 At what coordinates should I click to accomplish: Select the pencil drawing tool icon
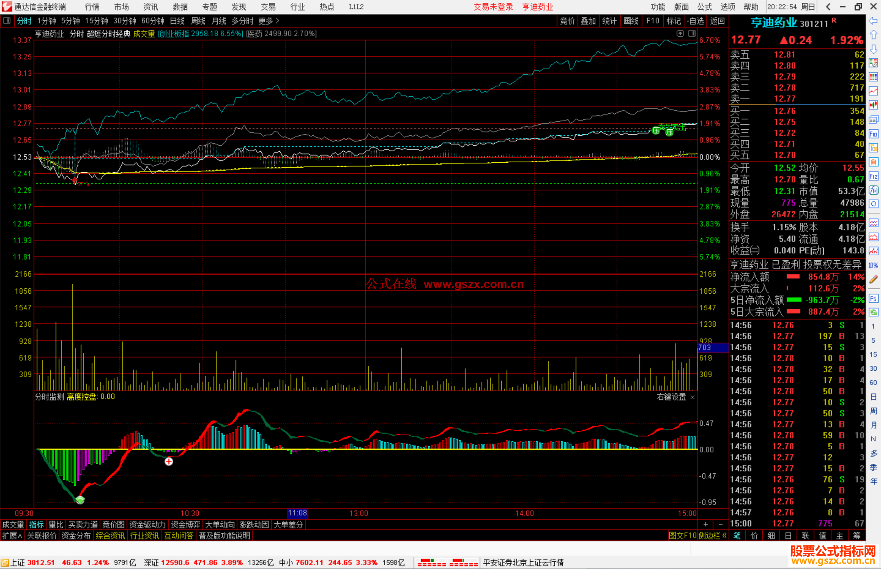click(x=873, y=279)
